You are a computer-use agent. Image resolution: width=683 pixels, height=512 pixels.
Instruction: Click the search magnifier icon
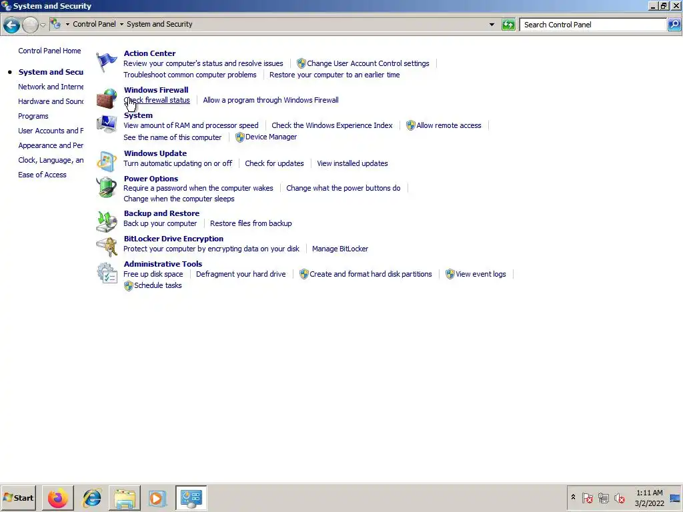(674, 25)
